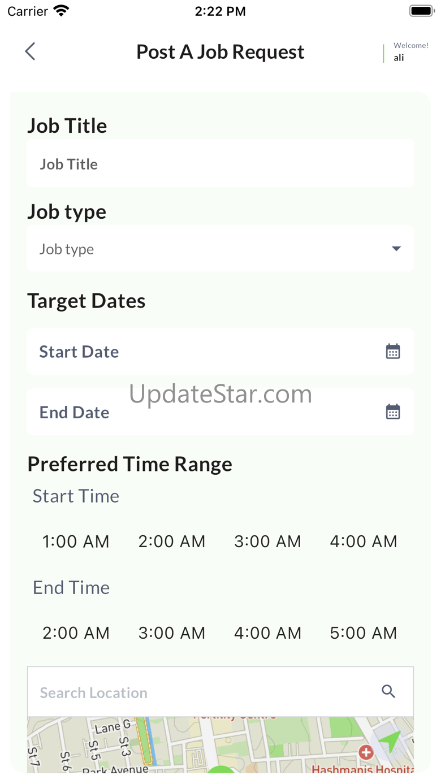Tap the Start Date field
Viewport: 441px width, 784px height.
220,352
